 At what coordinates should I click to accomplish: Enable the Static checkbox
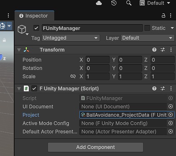point(147,28)
